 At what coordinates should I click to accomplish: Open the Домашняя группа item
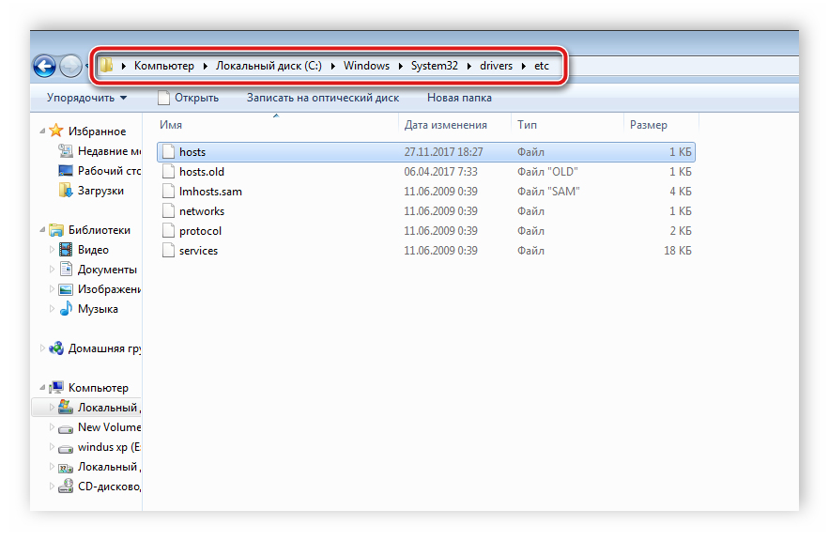coord(103,348)
